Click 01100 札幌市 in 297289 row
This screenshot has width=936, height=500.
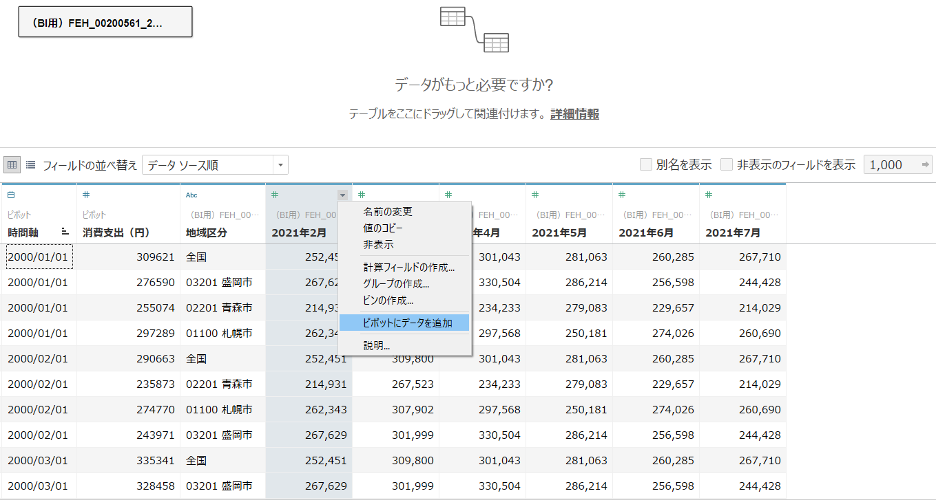[219, 334]
